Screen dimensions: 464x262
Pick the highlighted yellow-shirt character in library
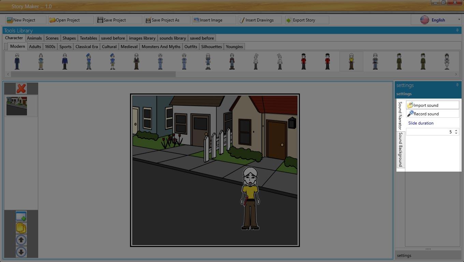(x=351, y=61)
